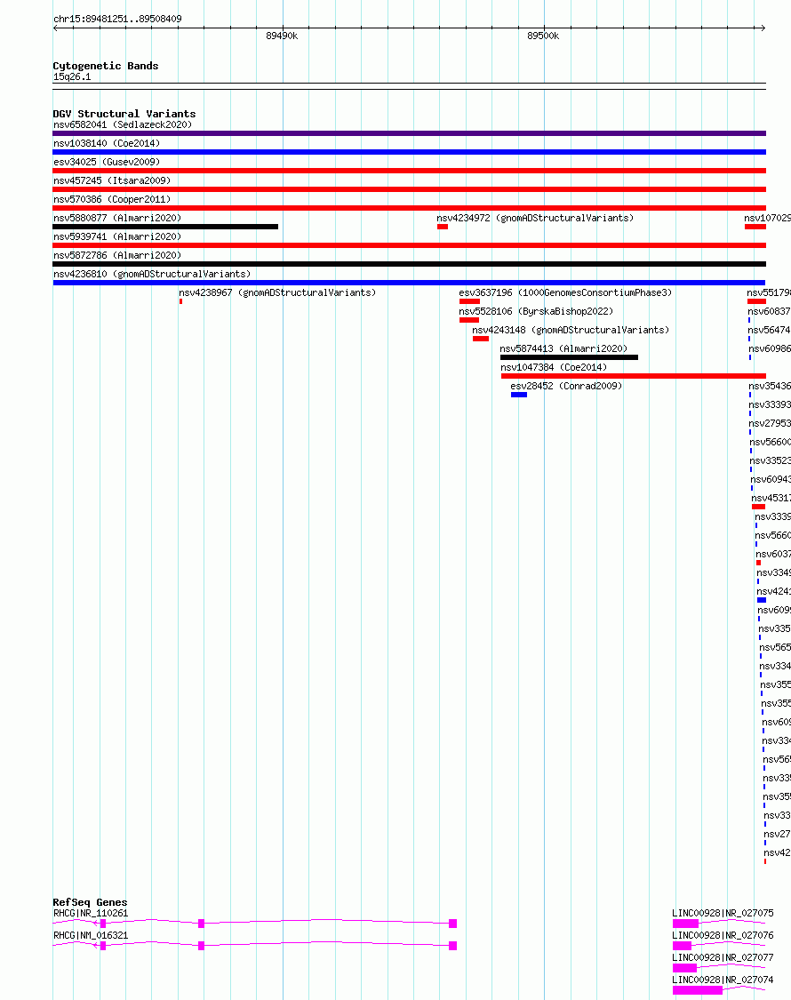Open nsv5528106 (ByrskaBishop2022) label
Image resolution: width=791 pixels, height=1000 pixels.
coord(536,311)
